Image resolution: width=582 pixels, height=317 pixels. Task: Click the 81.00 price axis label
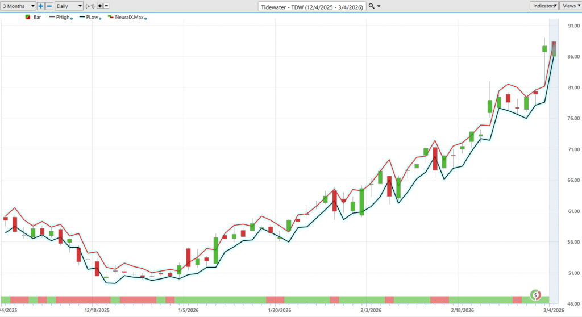click(574, 87)
